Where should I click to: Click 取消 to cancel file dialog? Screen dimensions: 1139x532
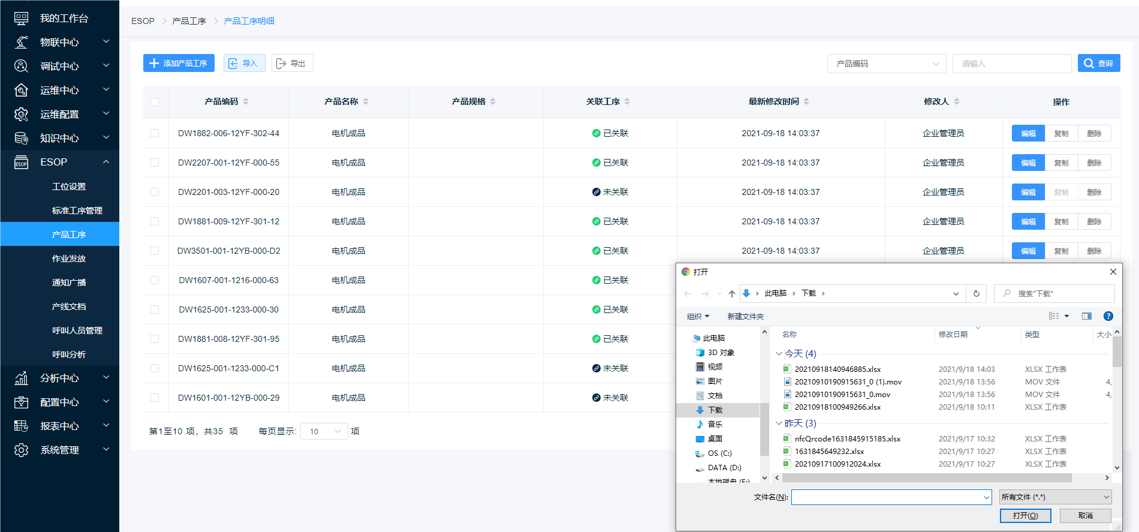tap(1085, 516)
